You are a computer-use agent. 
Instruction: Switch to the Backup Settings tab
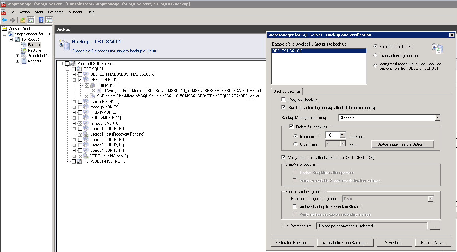(x=287, y=91)
